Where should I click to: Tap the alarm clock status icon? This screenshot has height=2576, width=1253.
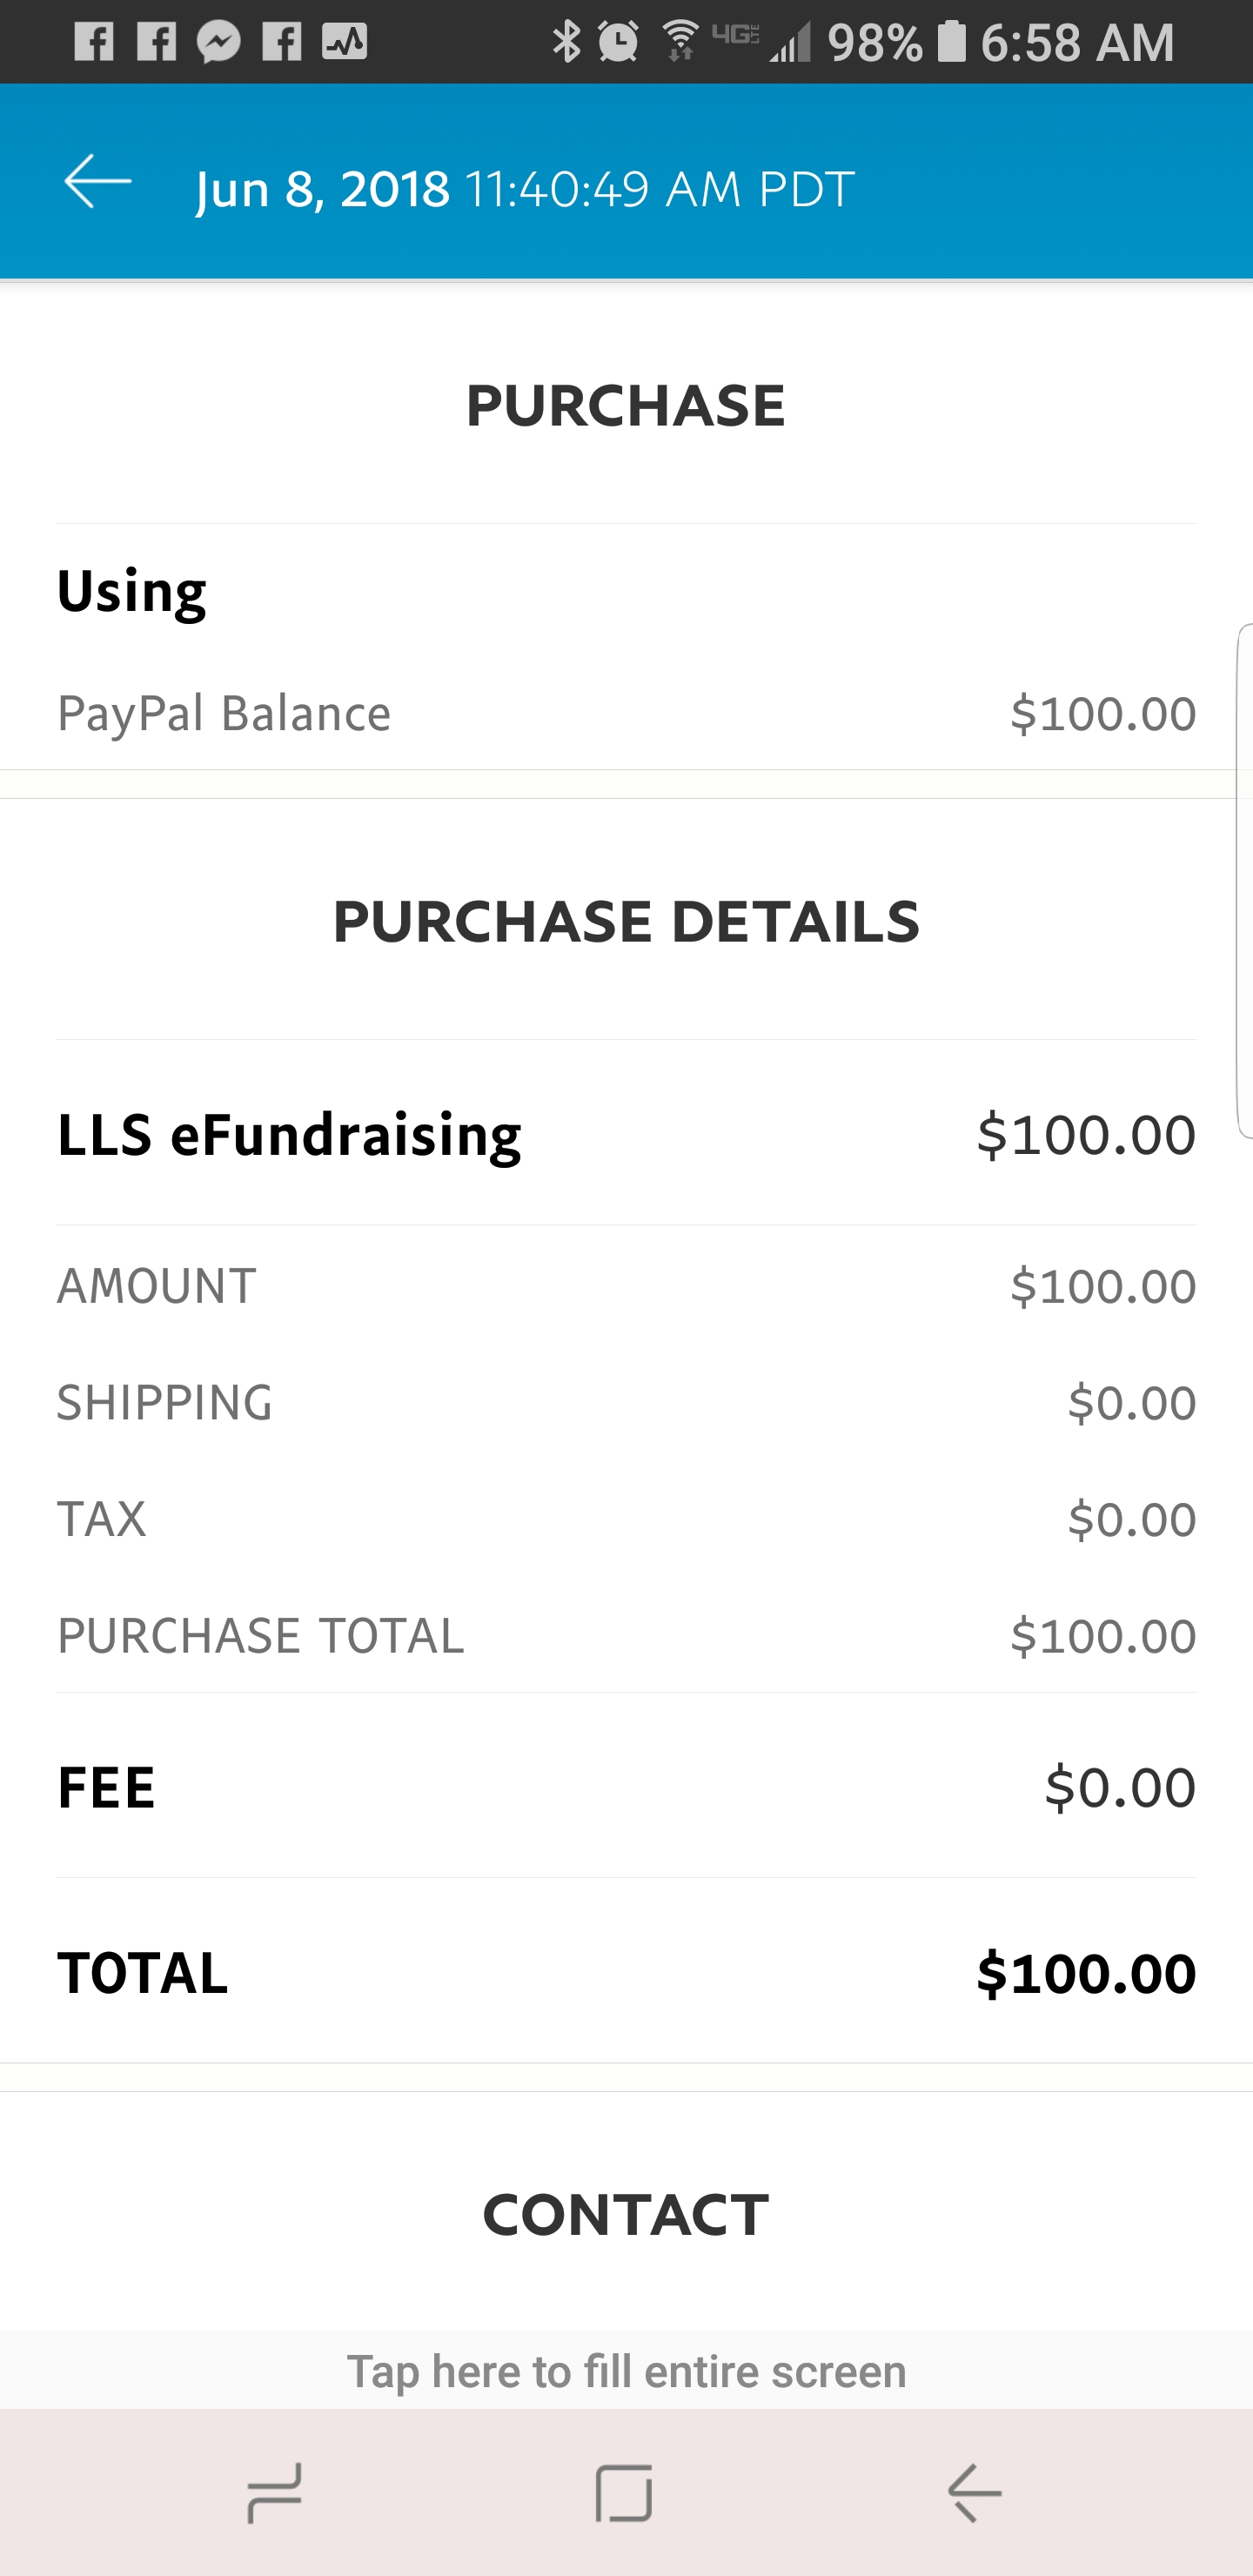(x=619, y=42)
